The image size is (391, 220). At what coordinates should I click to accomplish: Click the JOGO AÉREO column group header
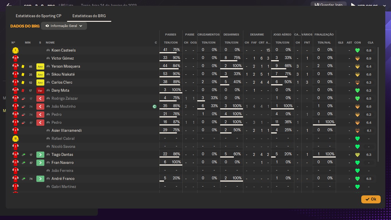click(x=282, y=35)
